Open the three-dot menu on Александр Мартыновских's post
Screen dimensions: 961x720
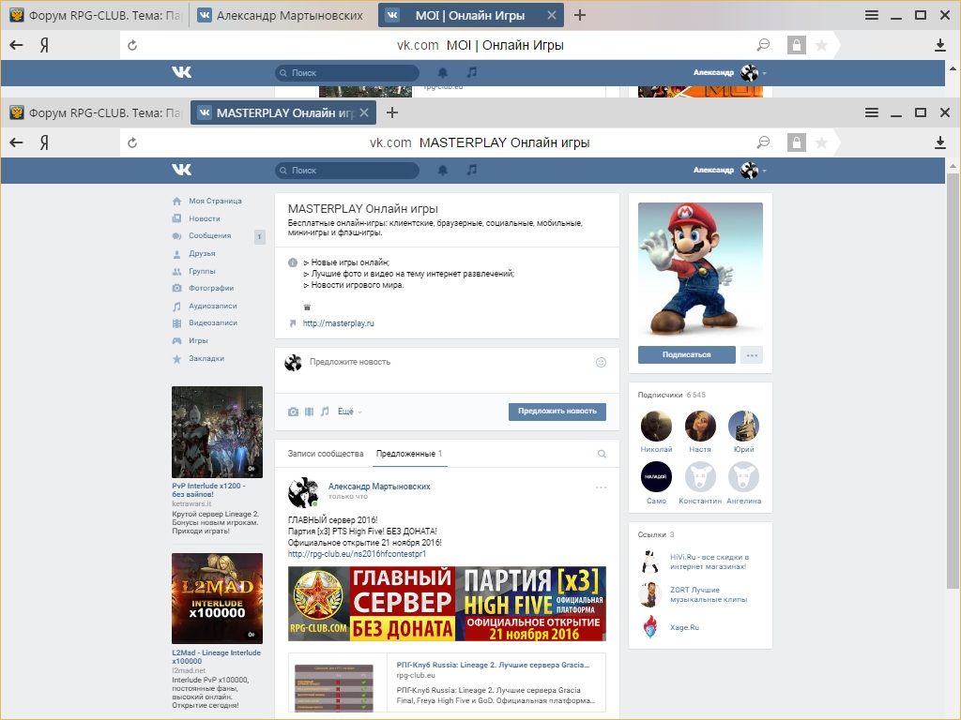601,487
